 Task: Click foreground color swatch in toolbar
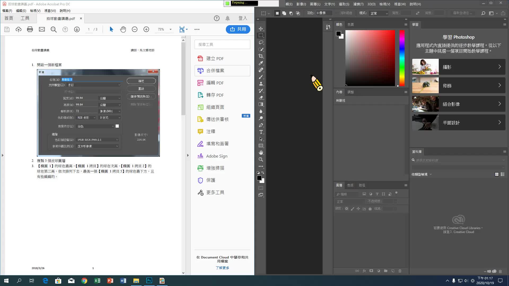(x=259, y=178)
